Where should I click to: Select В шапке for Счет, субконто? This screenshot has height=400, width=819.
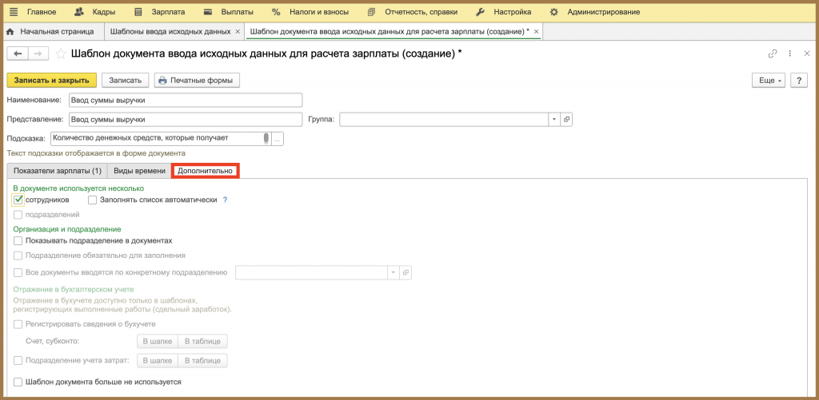click(x=158, y=342)
